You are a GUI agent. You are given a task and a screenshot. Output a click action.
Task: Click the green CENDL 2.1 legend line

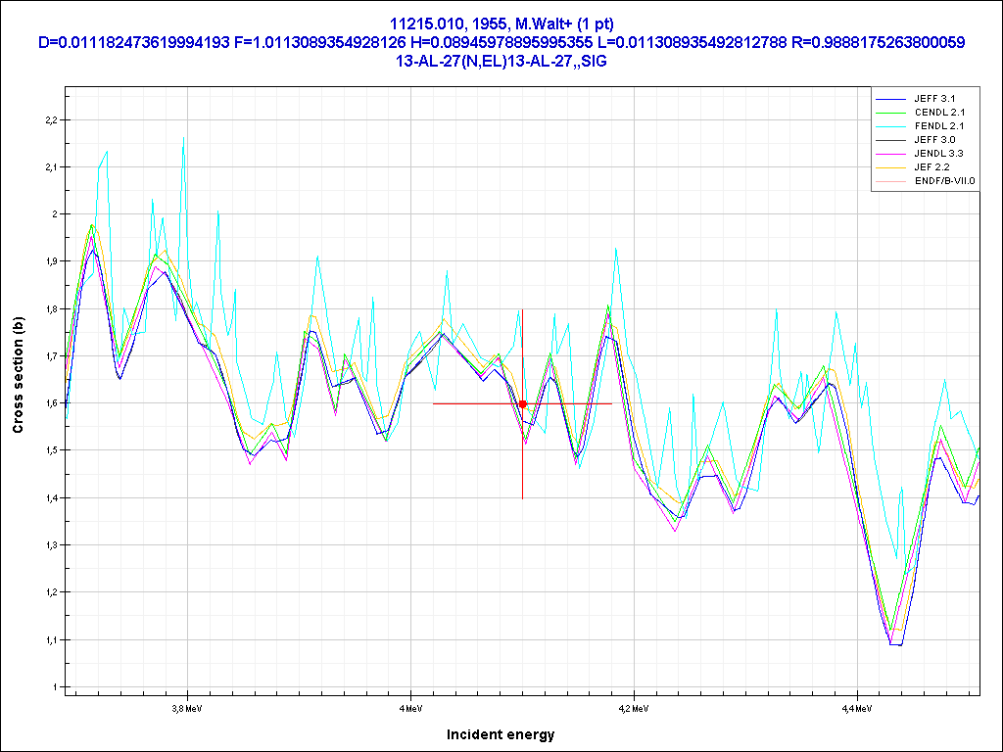[890, 113]
